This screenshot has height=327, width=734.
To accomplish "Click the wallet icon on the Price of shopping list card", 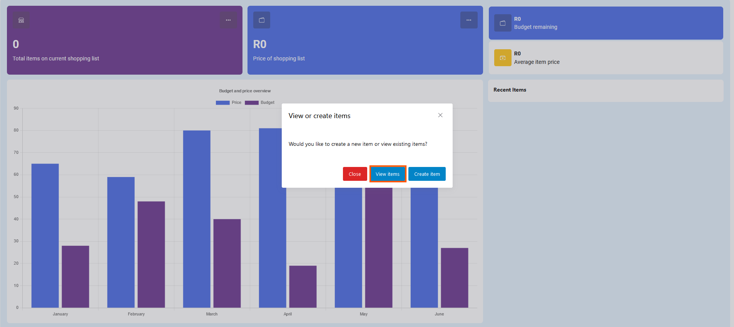I will pyautogui.click(x=262, y=20).
